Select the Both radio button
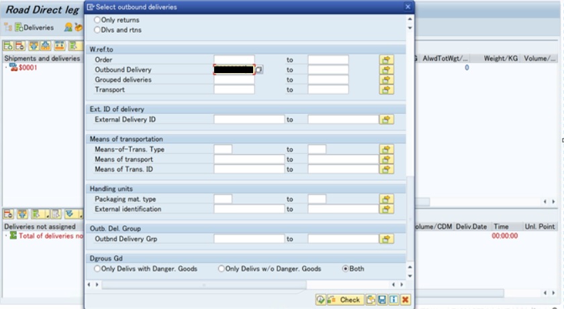Screen dimensions: 564x309 click(346, 269)
